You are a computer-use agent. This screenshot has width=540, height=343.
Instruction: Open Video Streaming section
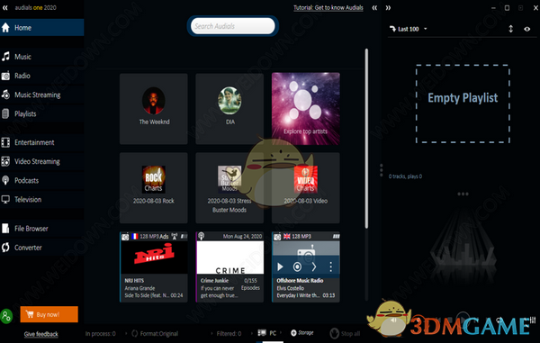pos(41,161)
